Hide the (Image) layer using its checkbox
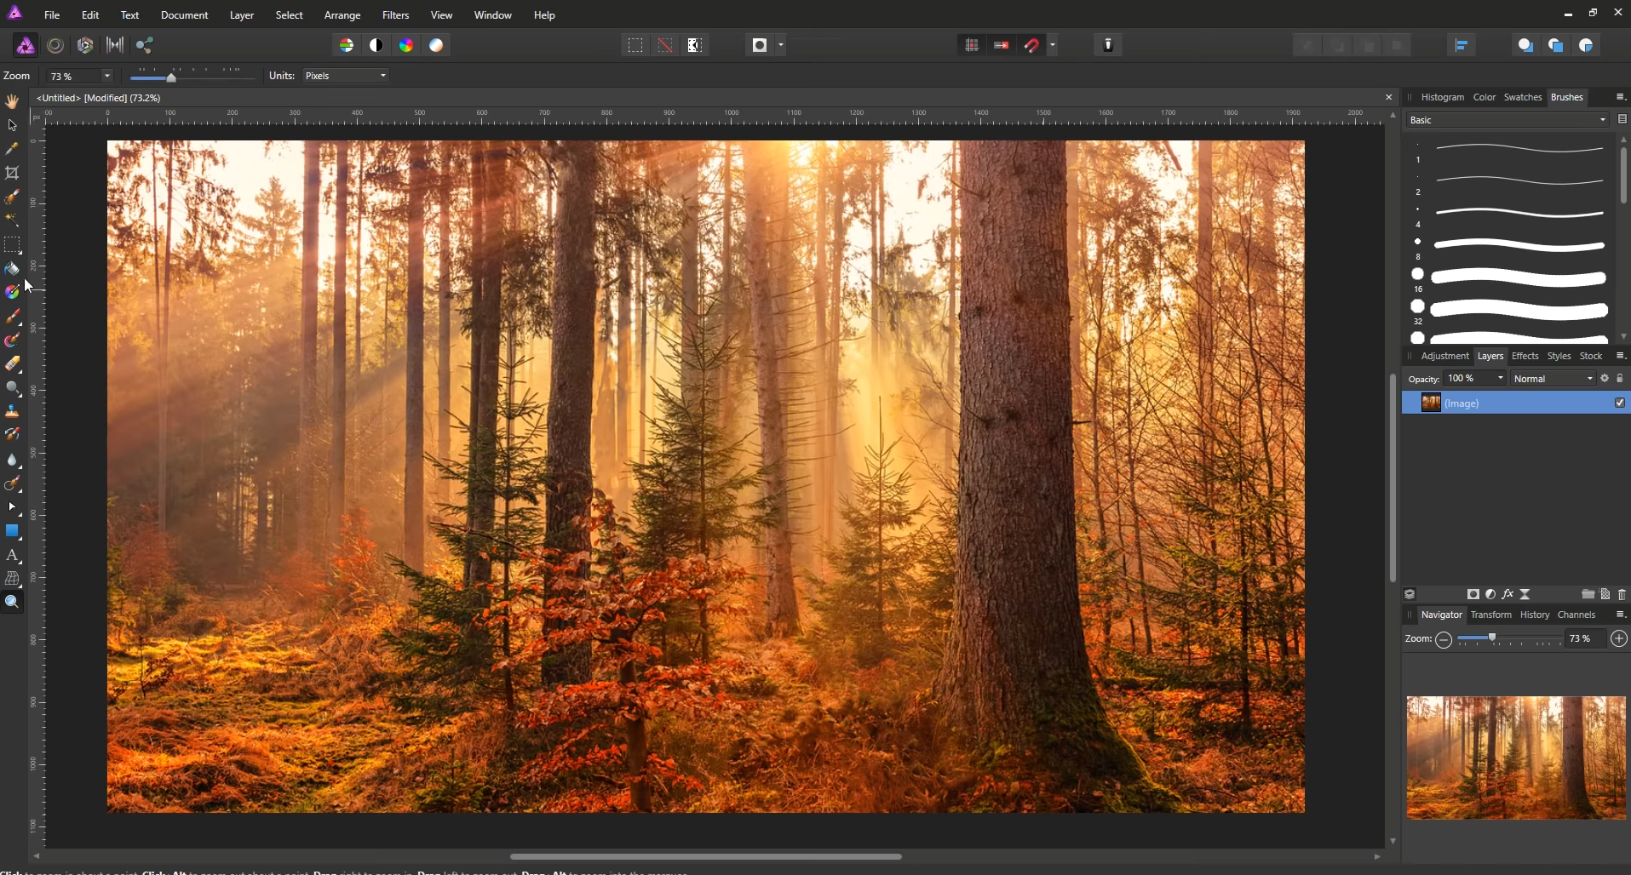The height and width of the screenshot is (875, 1631). point(1620,403)
